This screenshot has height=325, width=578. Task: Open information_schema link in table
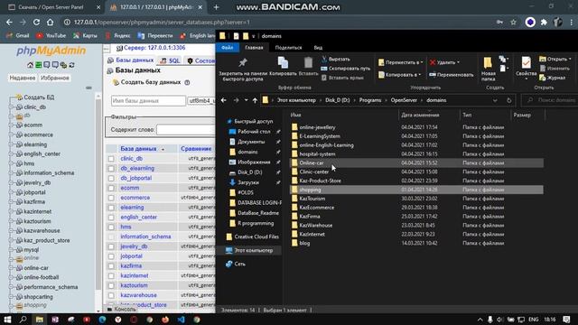(145, 237)
